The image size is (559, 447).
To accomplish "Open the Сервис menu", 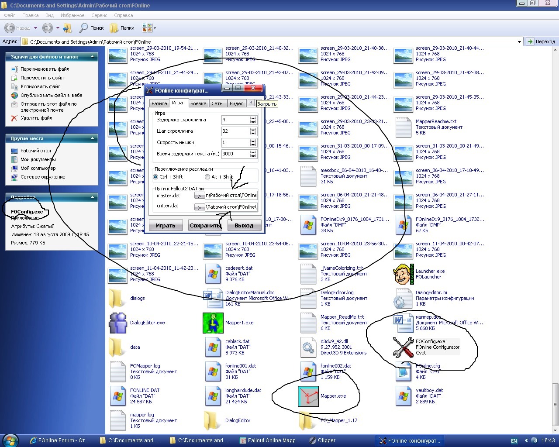I will (99, 15).
